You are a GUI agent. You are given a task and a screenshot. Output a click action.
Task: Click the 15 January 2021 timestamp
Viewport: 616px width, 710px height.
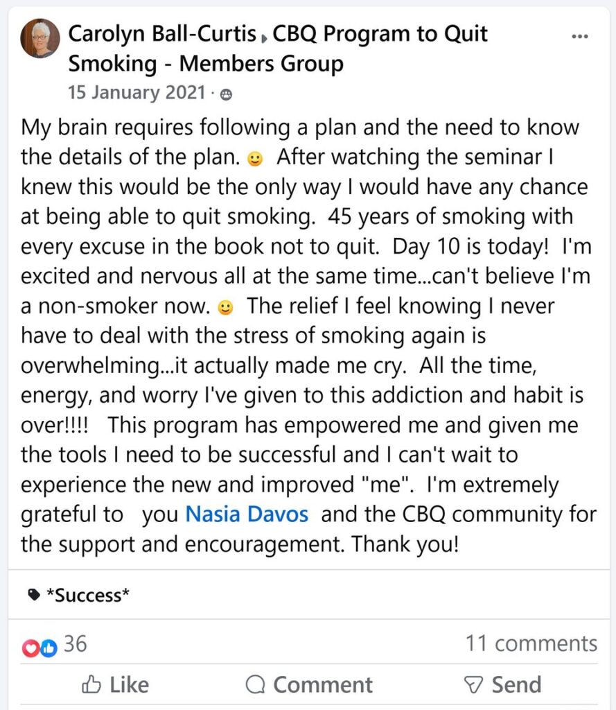137,92
